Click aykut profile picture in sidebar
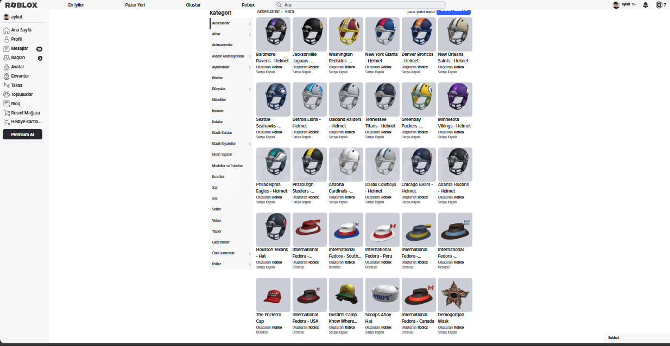 7,17
